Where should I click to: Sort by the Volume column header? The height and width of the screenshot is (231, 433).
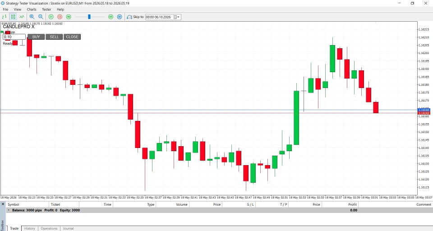point(172,204)
